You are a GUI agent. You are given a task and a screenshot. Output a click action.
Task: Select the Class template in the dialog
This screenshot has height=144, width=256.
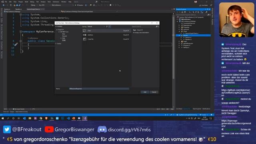coord(106,30)
